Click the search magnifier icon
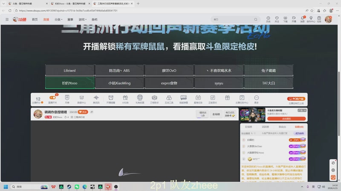 point(256,20)
